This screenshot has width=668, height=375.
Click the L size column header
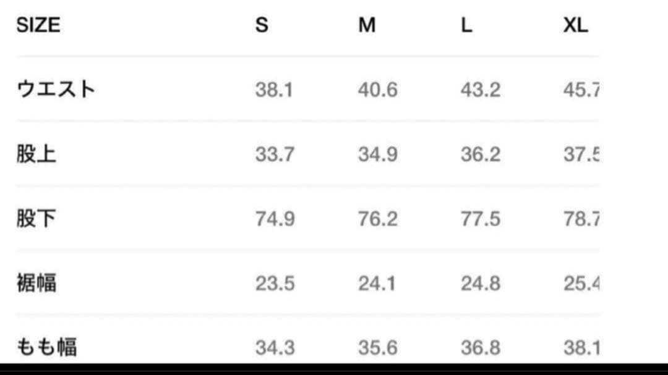pyautogui.click(x=466, y=25)
